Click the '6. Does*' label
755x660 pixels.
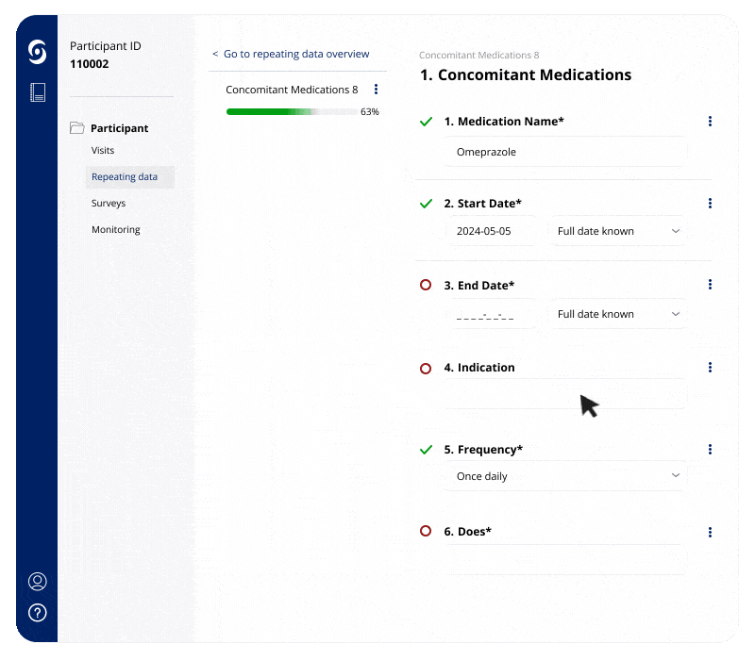[x=467, y=532]
